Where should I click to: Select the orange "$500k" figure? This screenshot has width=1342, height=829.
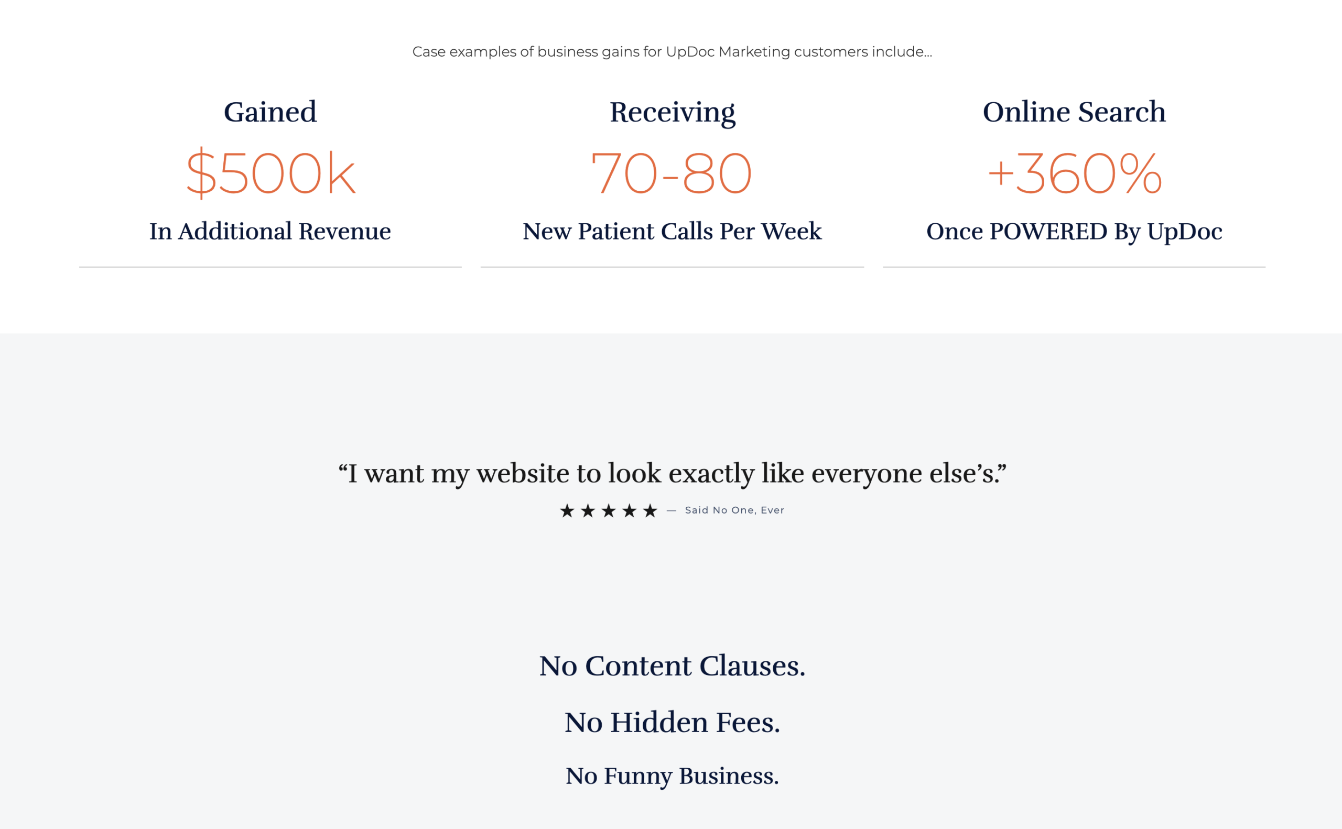(270, 173)
